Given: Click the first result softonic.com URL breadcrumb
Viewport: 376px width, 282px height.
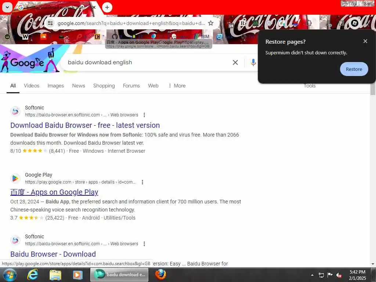Looking at the screenshot, I should click(82, 115).
